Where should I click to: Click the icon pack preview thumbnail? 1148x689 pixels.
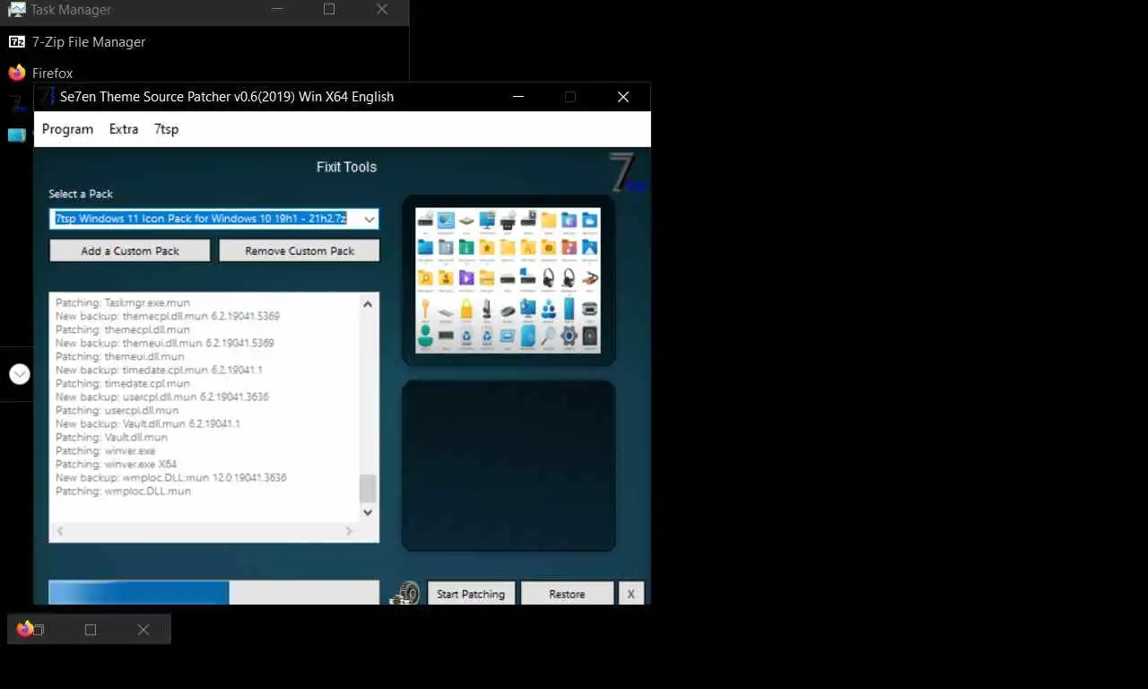click(508, 281)
